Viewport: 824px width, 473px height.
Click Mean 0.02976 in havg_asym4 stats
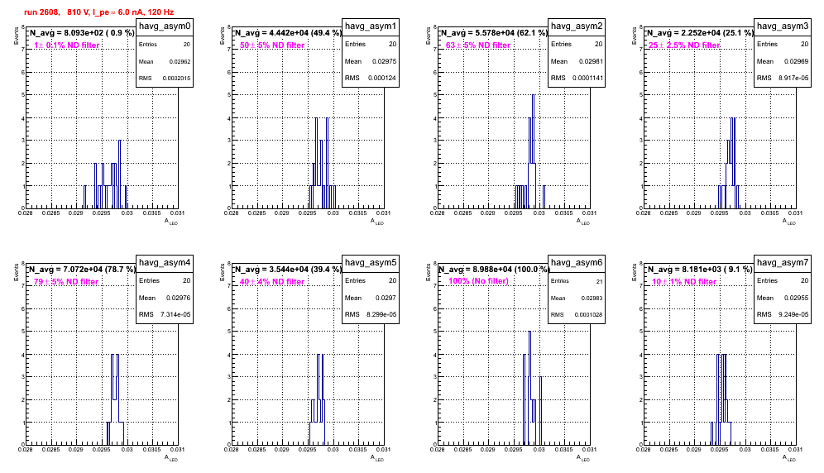[165, 298]
